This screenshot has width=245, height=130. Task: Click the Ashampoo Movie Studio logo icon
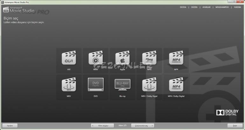[x=6, y=10]
